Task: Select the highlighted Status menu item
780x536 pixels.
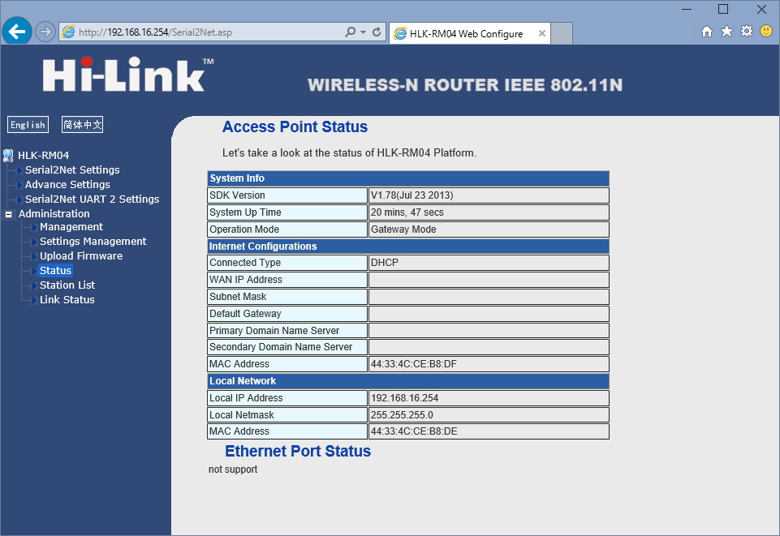Action: pyautogui.click(x=56, y=270)
